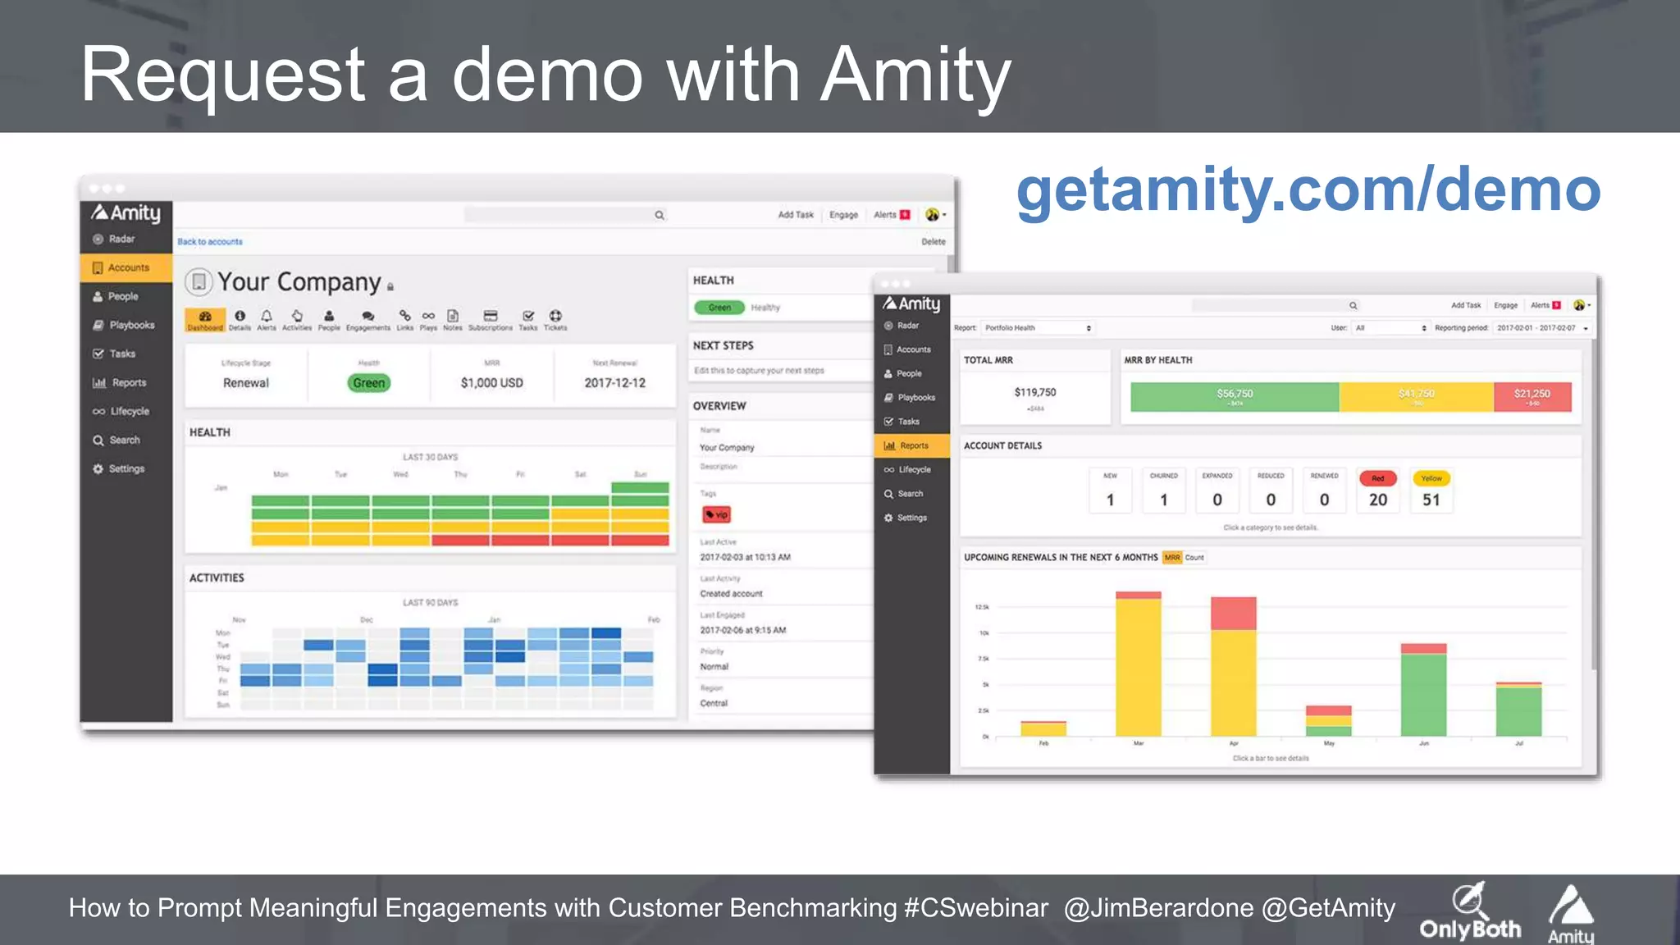Open the Engagements chat bubble tab

click(368, 320)
